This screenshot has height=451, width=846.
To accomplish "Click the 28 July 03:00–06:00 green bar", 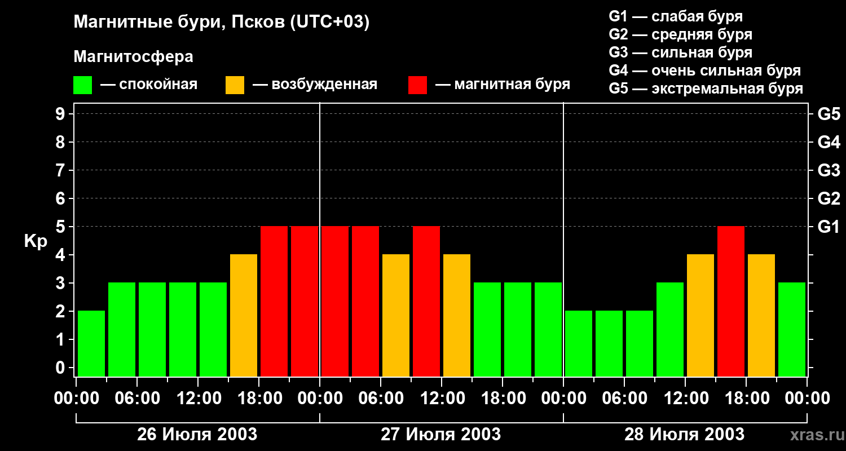I will click(x=609, y=343).
